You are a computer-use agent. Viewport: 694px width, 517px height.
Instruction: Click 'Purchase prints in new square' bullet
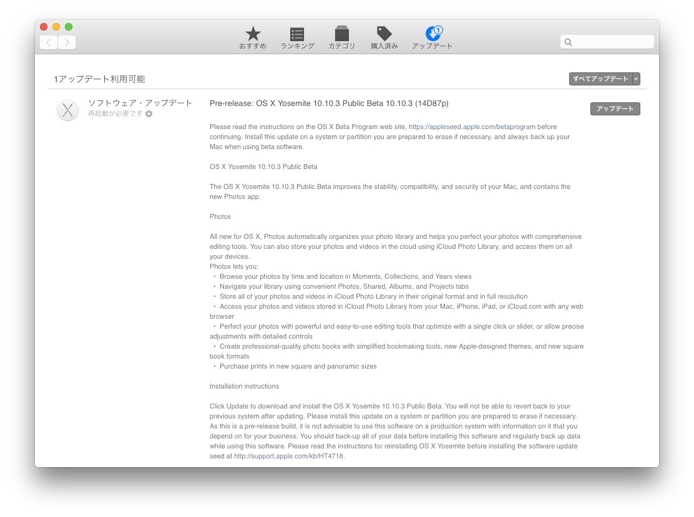[298, 366]
